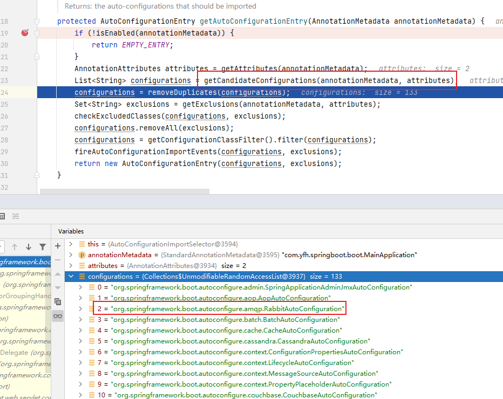Expand element 2 RabbitAutoConfiguration arrow
The height and width of the screenshot is (399, 503).
(80, 308)
